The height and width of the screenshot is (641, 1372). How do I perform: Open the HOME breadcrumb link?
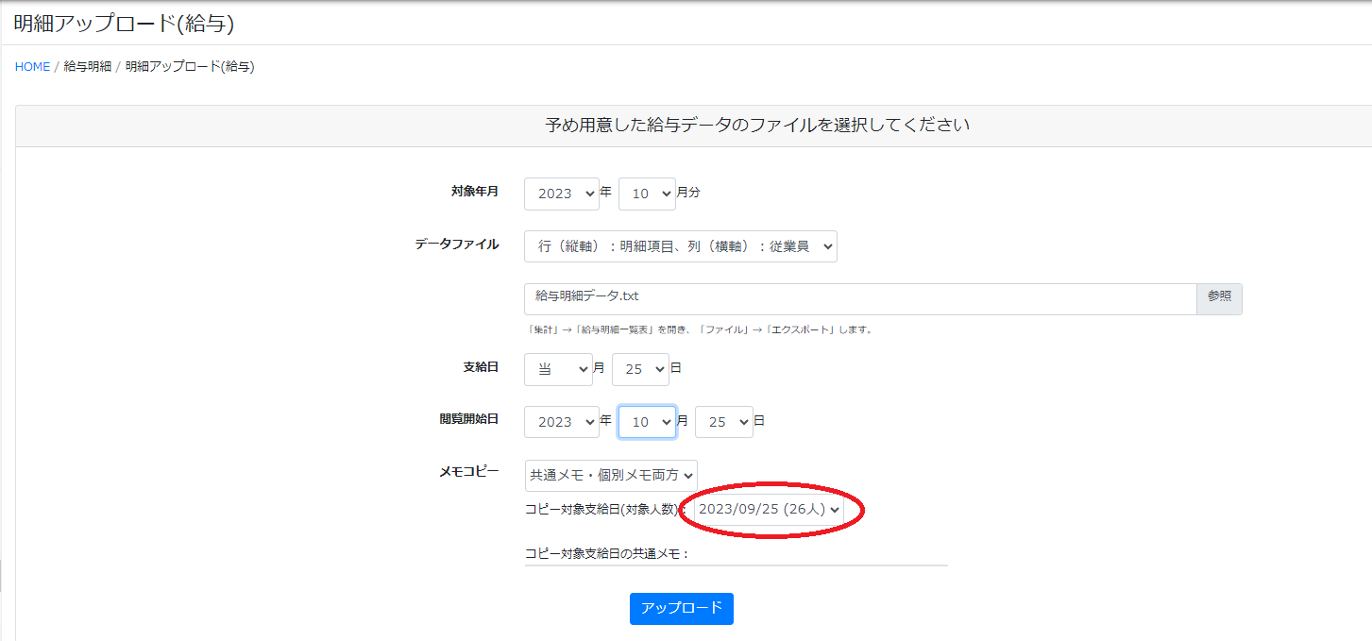[32, 67]
